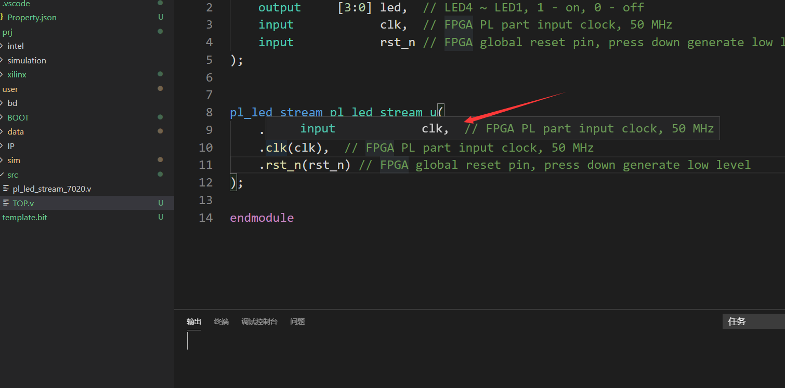
Task: Click .rst_n(rst_n) on line 11
Action: (x=305, y=165)
